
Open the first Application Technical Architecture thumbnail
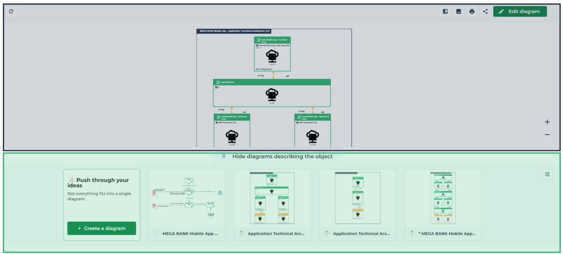pyautogui.click(x=272, y=199)
